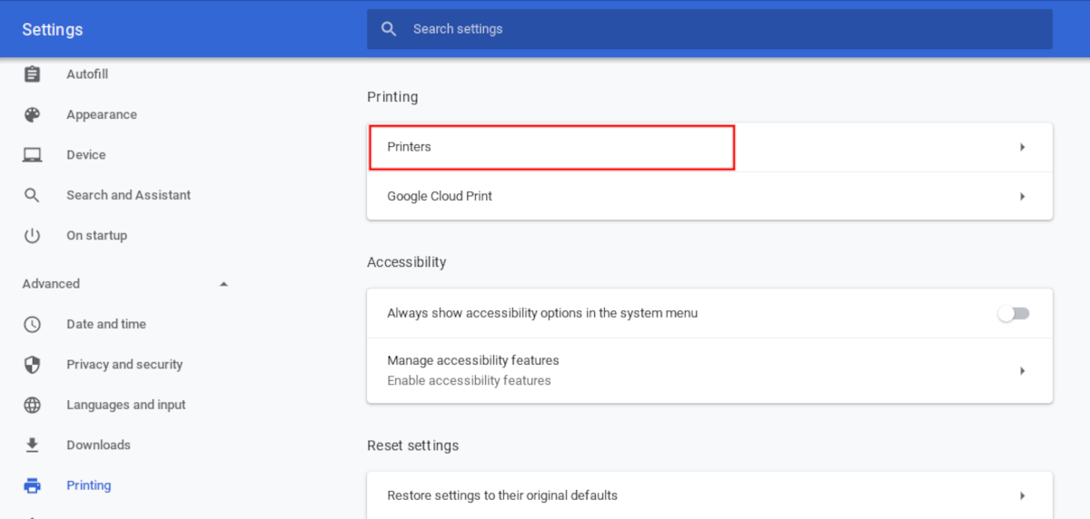Screen dimensions: 1090x519
Task: Click the magnifier icon in search bar
Action: (x=390, y=29)
